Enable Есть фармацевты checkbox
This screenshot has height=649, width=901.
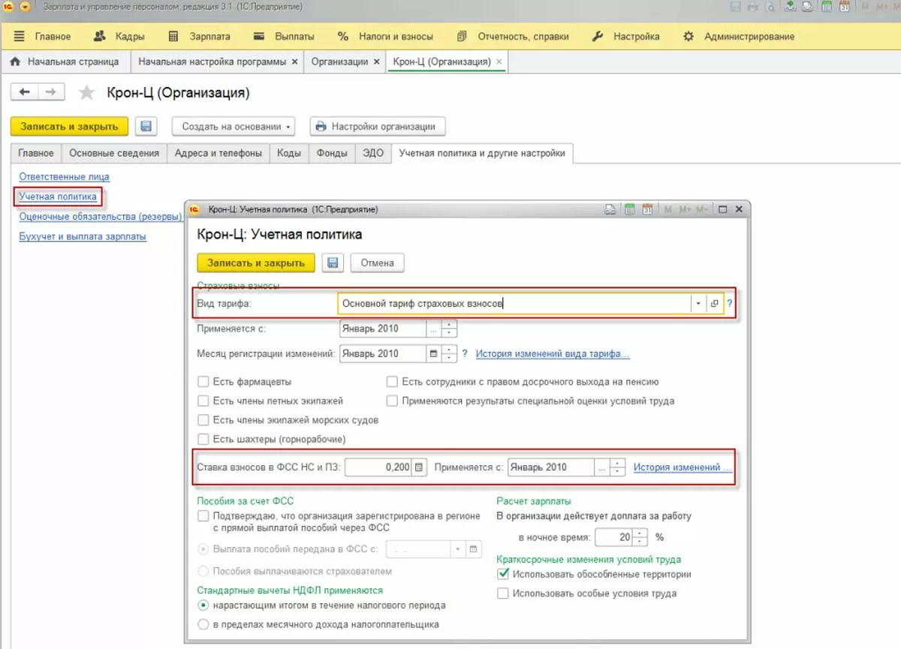pos(203,381)
